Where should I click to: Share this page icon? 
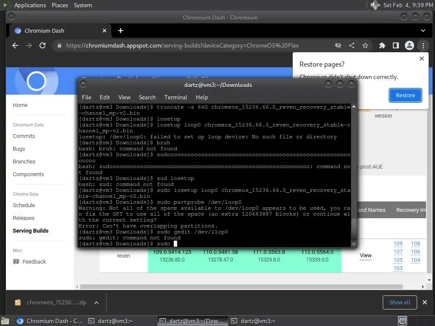(352, 45)
